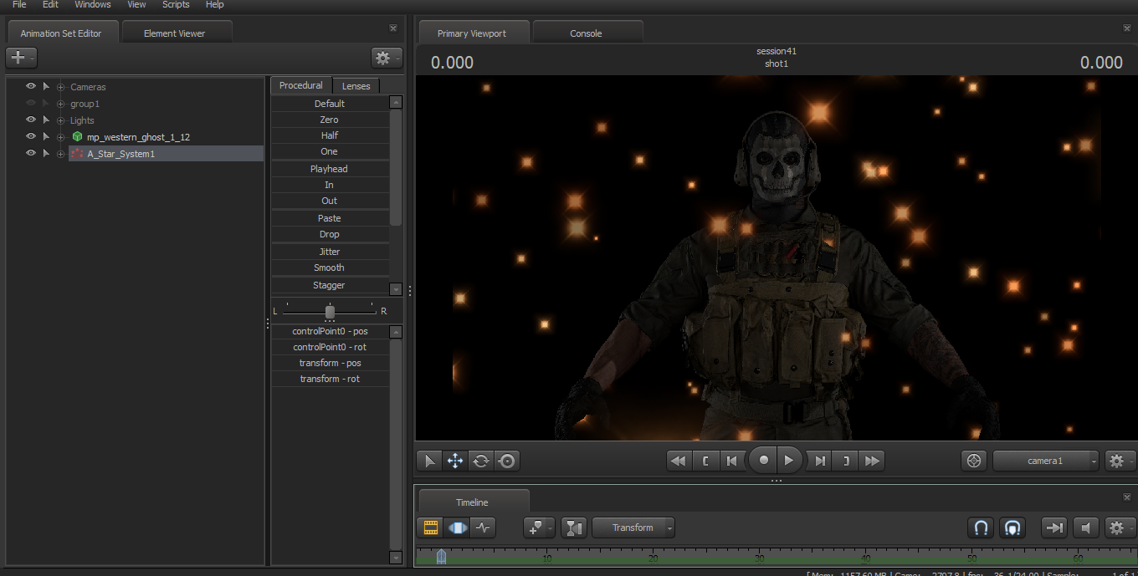Image resolution: width=1138 pixels, height=576 pixels.
Task: Switch to the Clip Editor filmstrip mode
Action: point(431,528)
